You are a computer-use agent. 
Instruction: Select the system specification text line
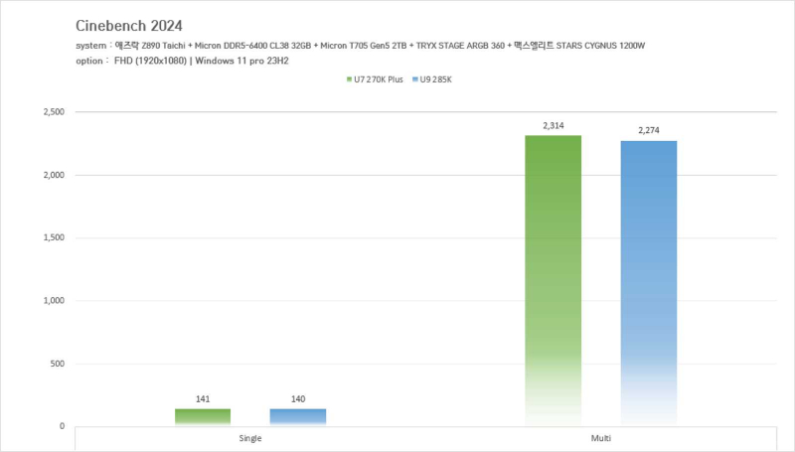click(x=360, y=47)
